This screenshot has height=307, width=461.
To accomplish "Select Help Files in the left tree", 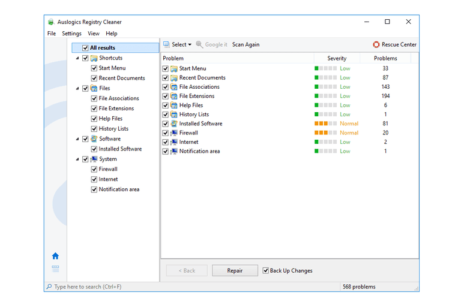I will pyautogui.click(x=110, y=119).
